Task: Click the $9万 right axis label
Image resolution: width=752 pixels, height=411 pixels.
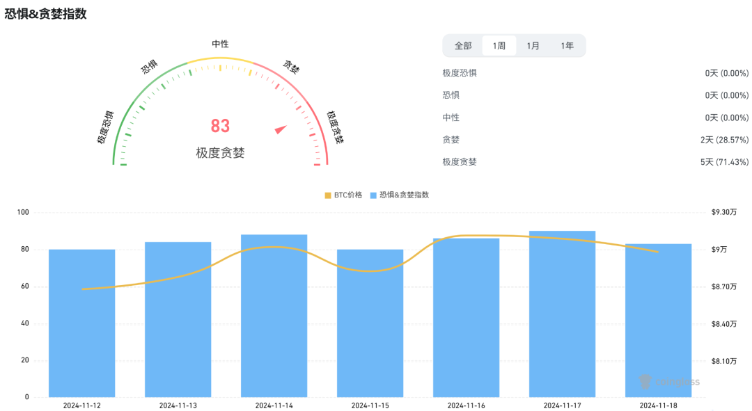Action: coord(719,250)
